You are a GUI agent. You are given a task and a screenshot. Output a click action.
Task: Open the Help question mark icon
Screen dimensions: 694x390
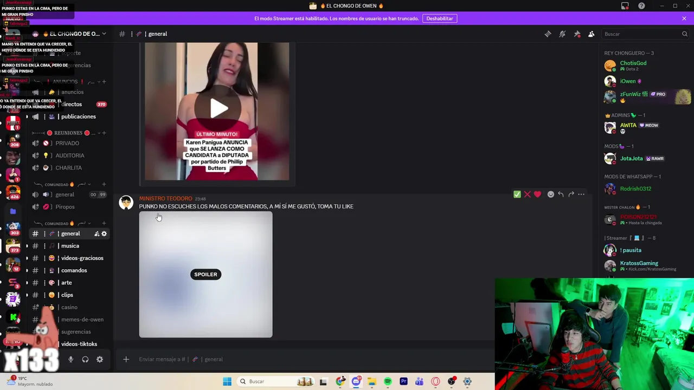(641, 6)
